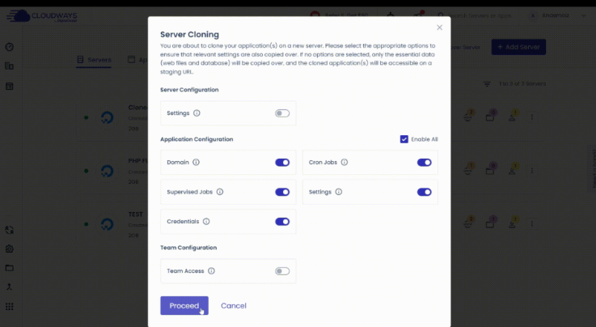Click the info icon beside Supervised Jobs
Image resolution: width=596 pixels, height=327 pixels.
coord(220,192)
